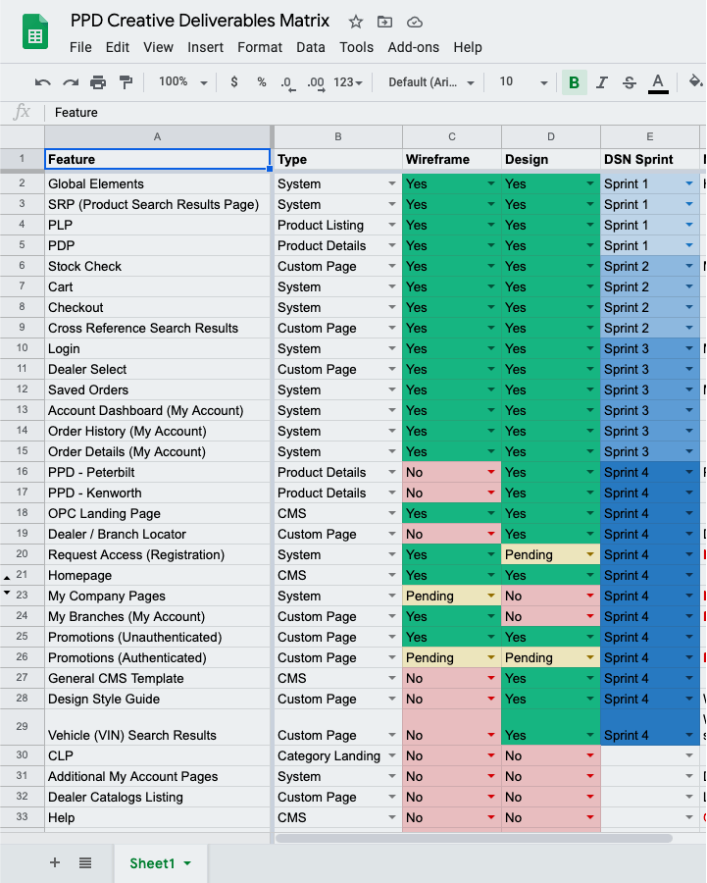
Task: Open the text color picker
Action: [x=658, y=82]
